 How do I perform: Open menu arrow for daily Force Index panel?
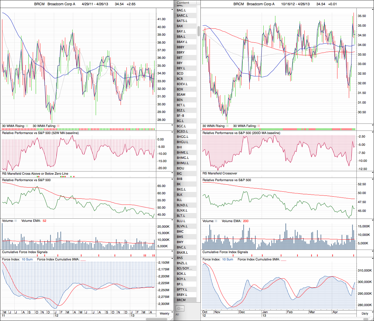pos(373,259)
